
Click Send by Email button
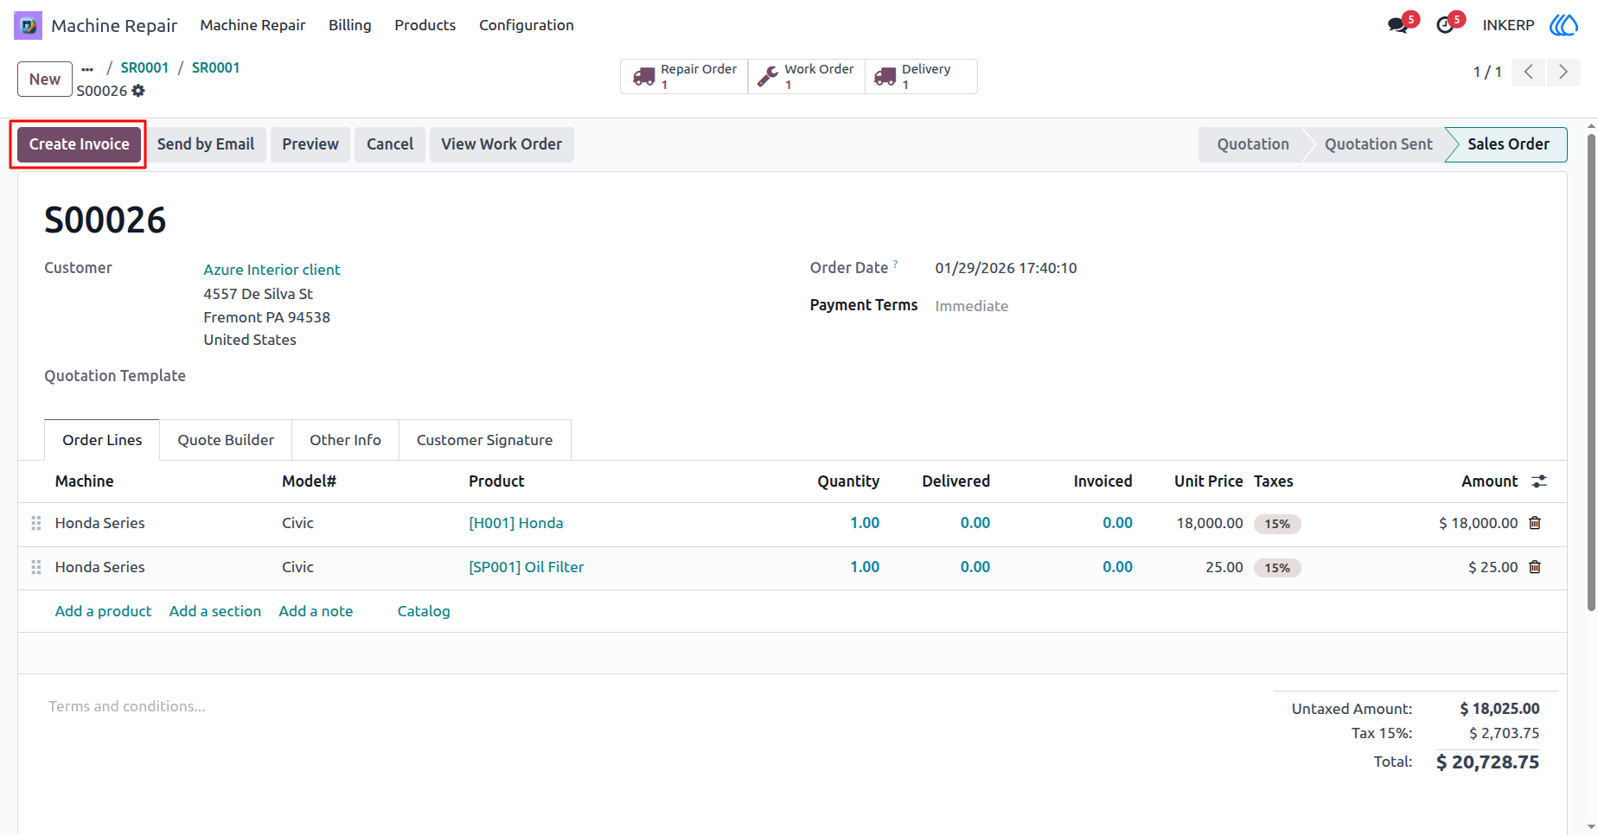(206, 144)
